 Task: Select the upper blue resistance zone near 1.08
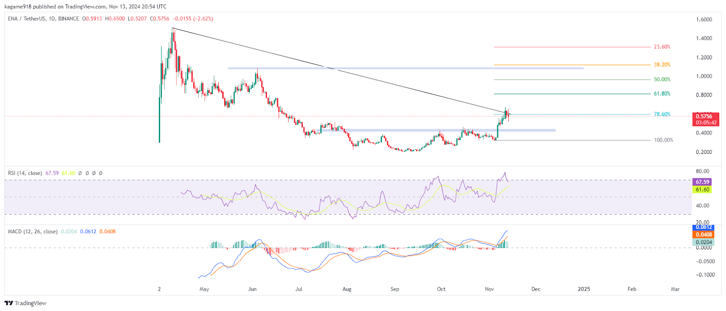tap(406, 68)
